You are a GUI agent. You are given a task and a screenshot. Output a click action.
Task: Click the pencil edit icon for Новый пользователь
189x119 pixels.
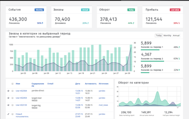pyautogui.click(x=9, y=114)
